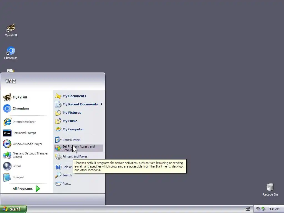
Task: Click the Control Panel icon
Action: [x=58, y=140]
